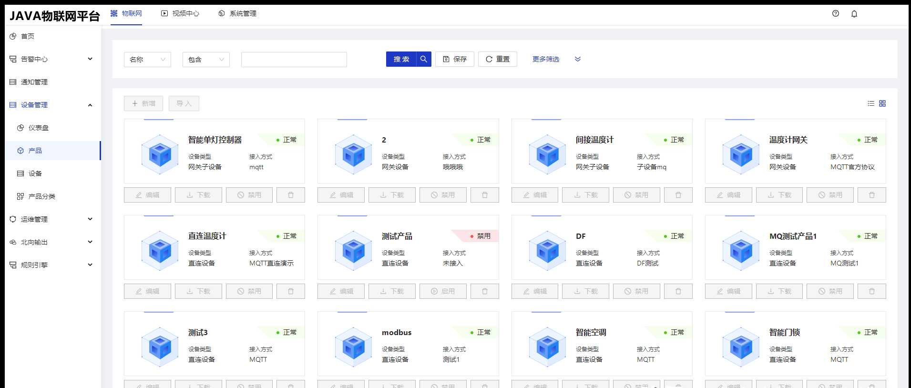Download the 直连温度计 product
The image size is (911, 388).
click(x=198, y=291)
